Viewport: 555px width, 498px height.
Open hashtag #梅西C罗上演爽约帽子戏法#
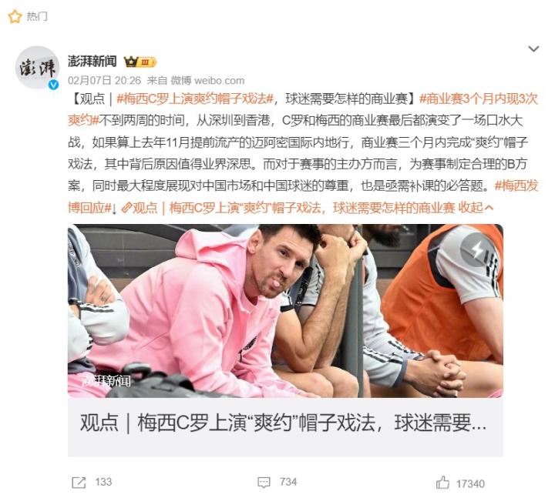click(195, 99)
